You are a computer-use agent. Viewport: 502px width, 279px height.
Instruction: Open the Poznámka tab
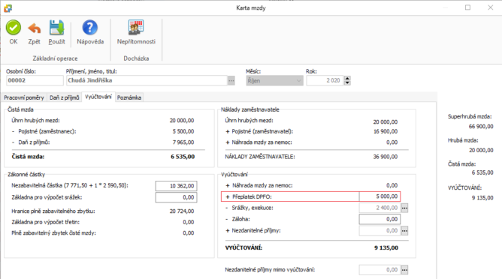[x=129, y=97]
